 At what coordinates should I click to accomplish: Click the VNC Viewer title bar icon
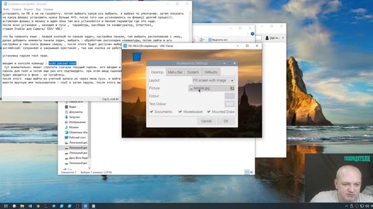coord(125,46)
